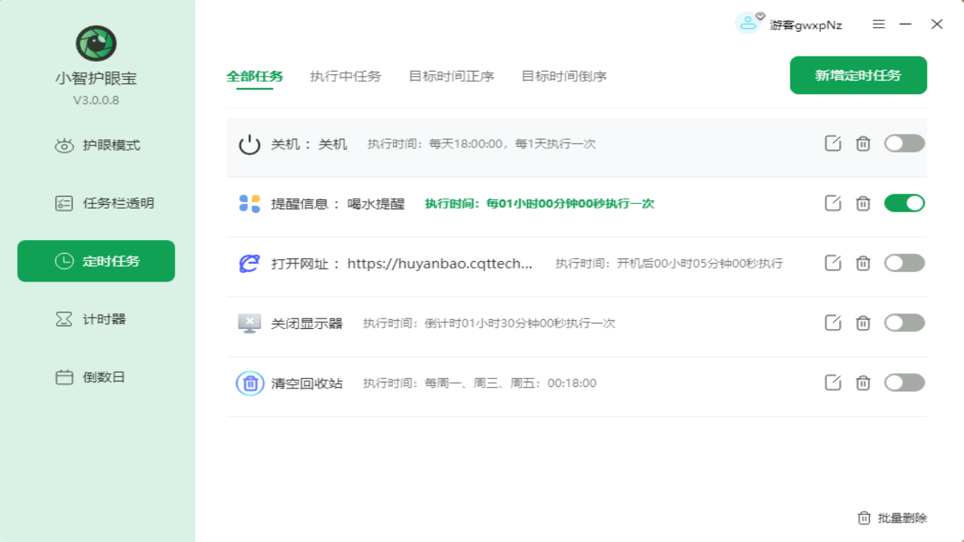
Task: Switch to the 执行中任务 tab
Action: pyautogui.click(x=345, y=75)
